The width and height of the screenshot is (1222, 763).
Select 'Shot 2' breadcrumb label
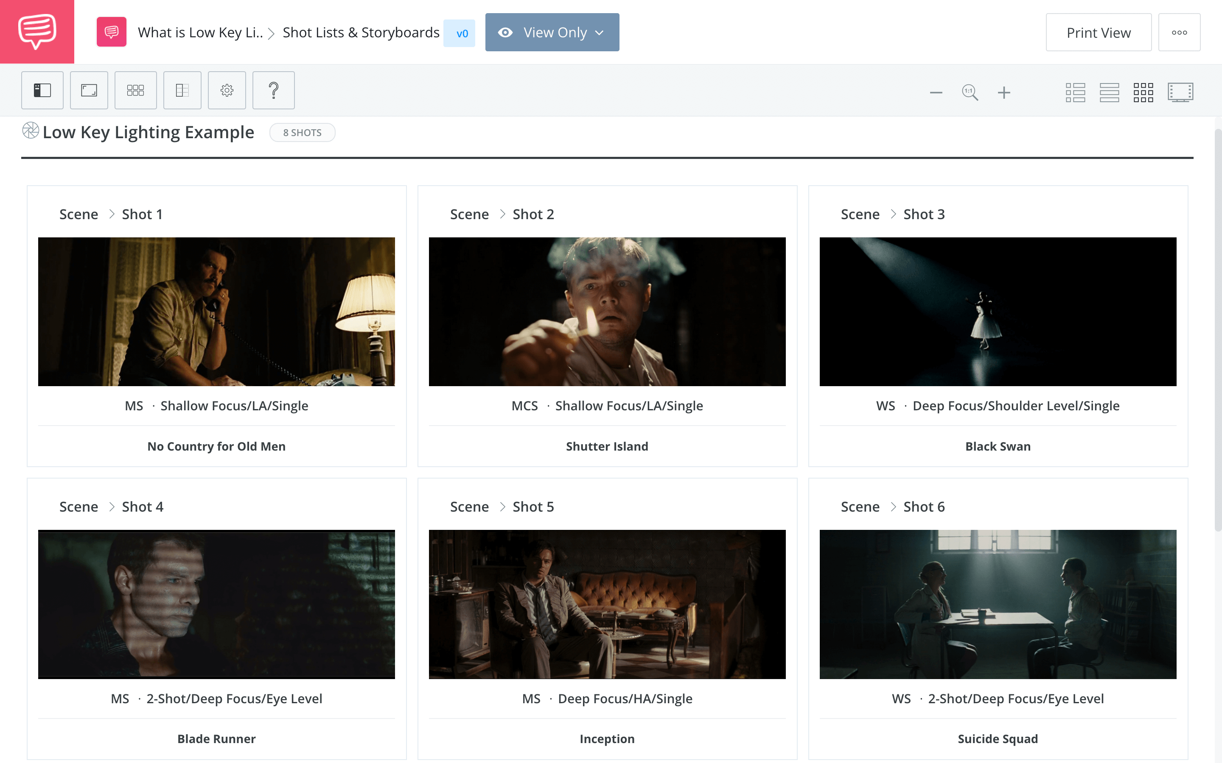533,214
